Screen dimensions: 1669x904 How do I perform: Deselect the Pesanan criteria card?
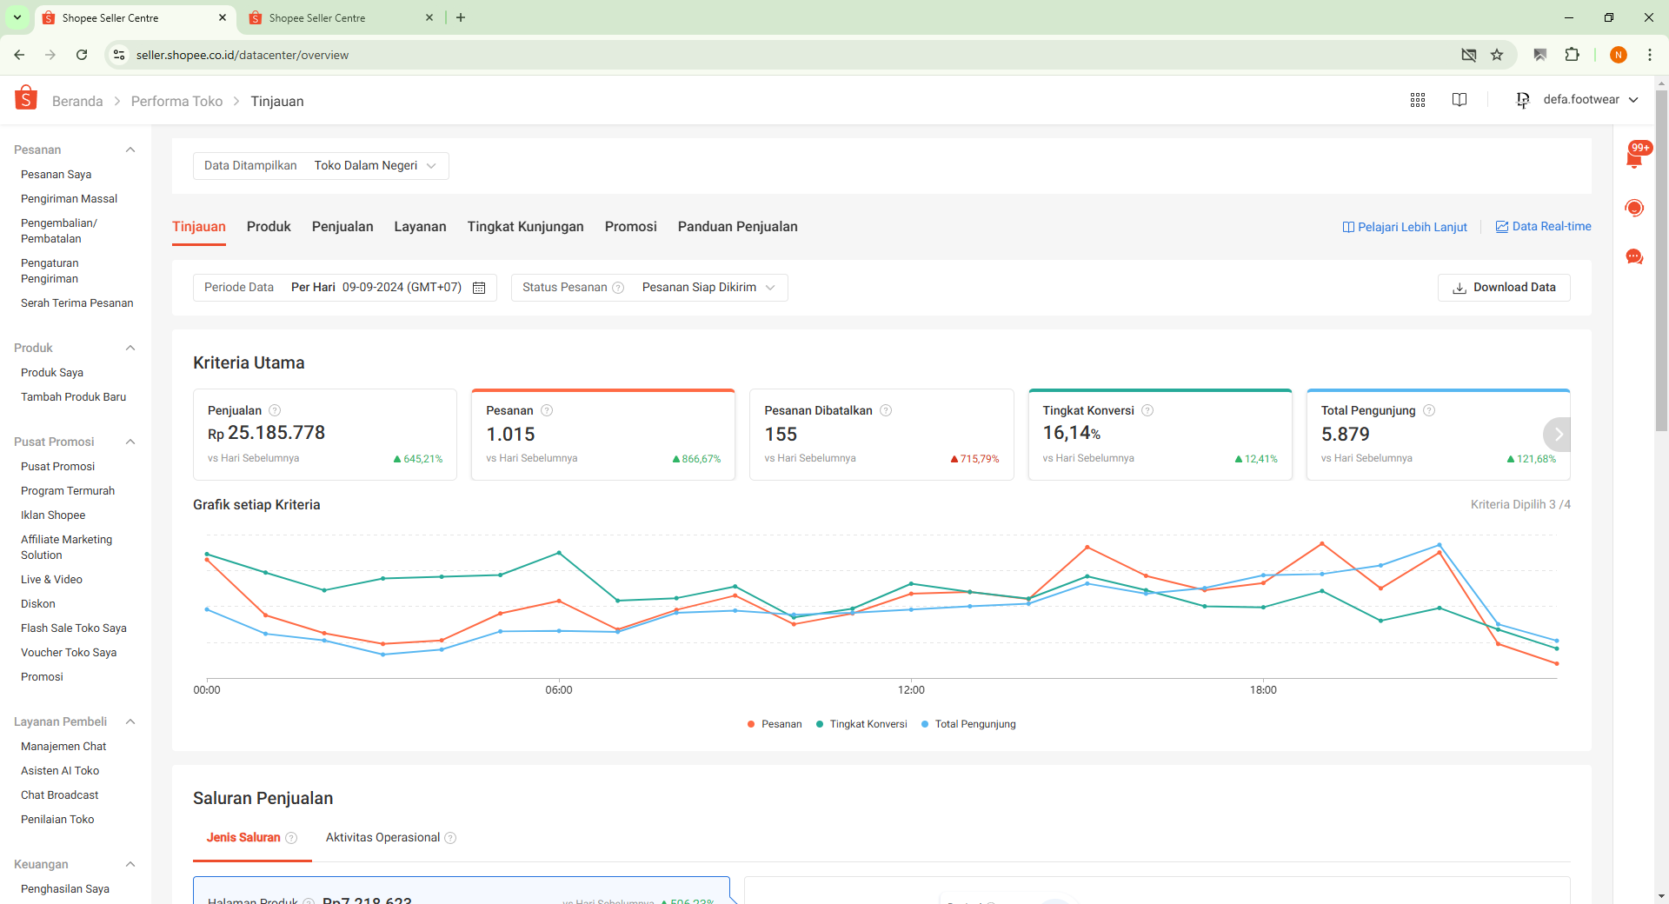[603, 435]
